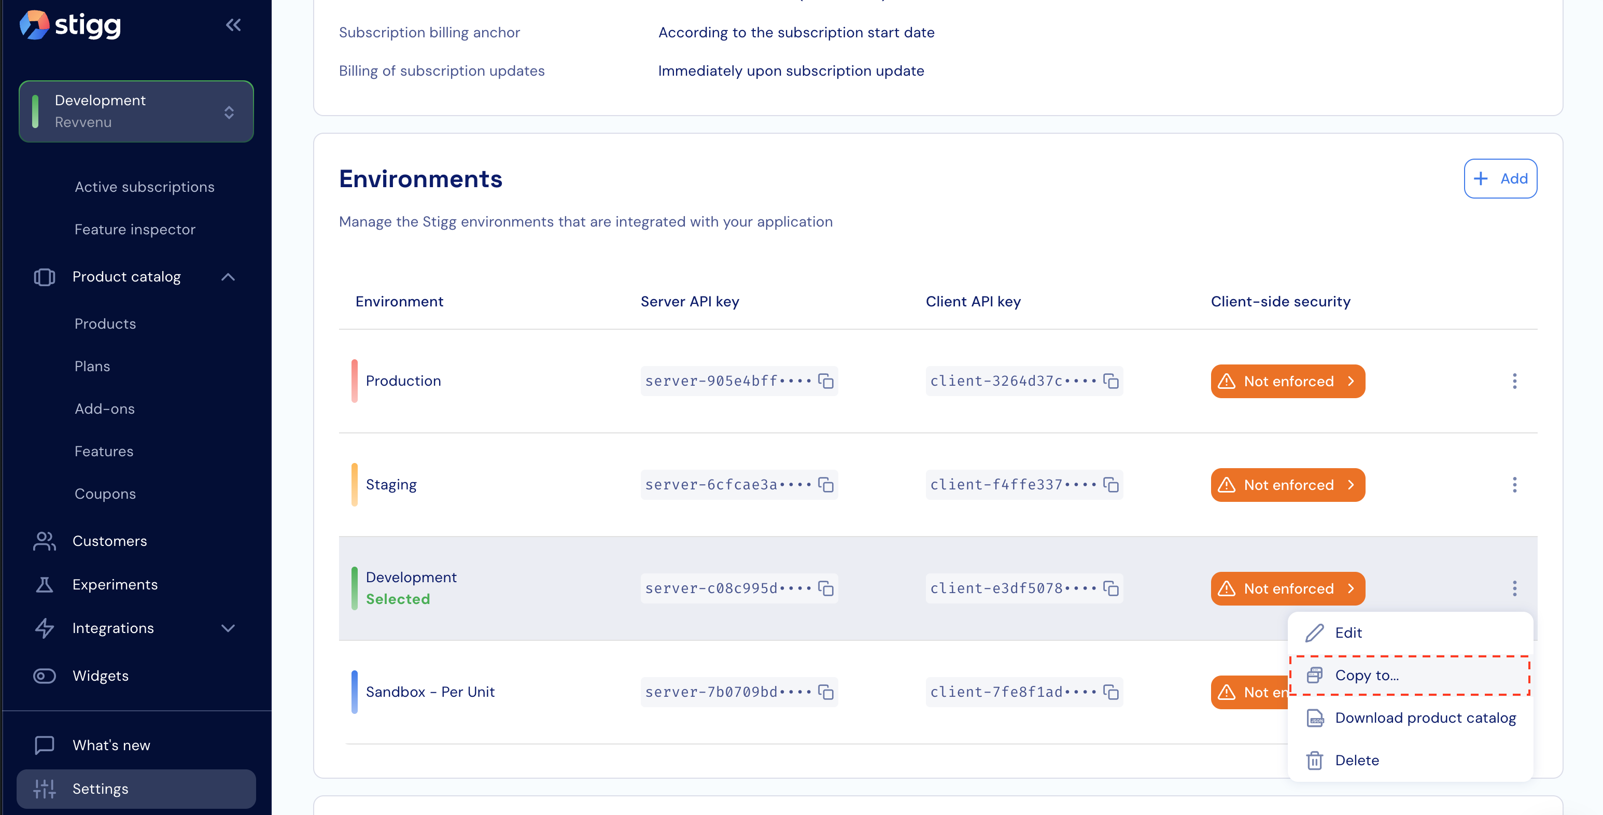Screen dimensions: 1603x815
Task: Collapse the Product catalog section chevron
Action: tap(229, 277)
